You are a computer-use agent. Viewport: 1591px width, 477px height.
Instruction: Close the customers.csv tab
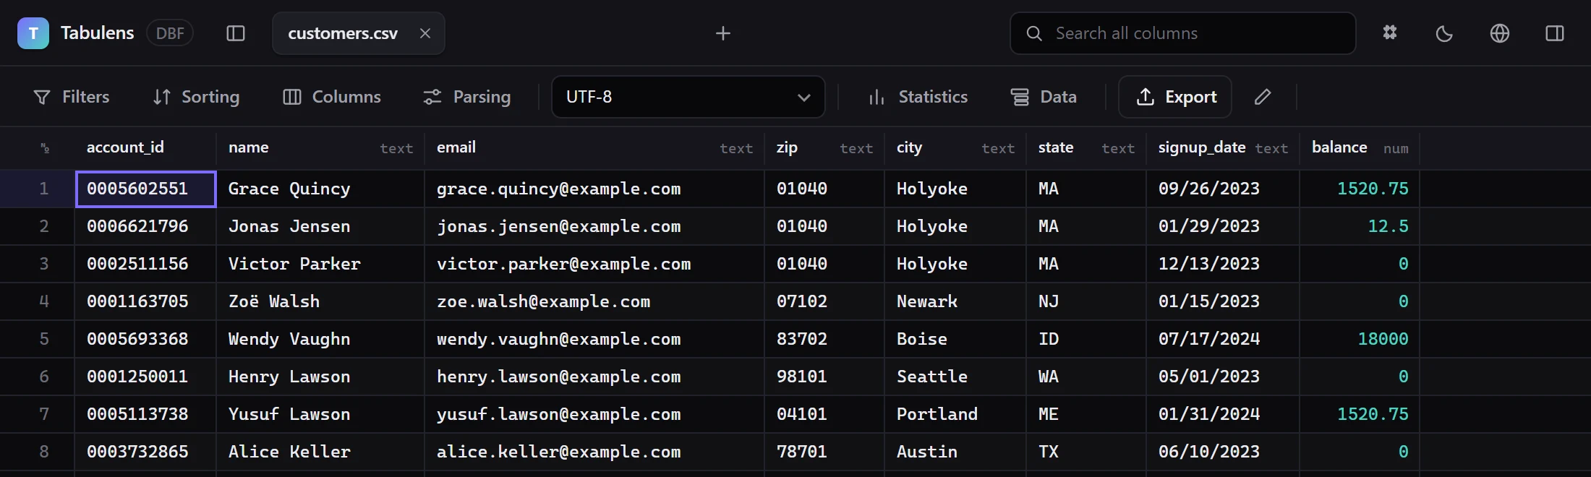425,33
